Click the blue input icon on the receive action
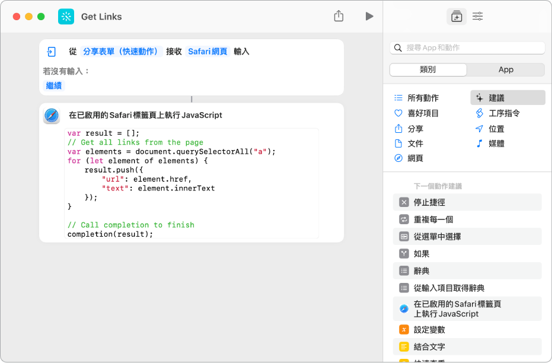The height and width of the screenshot is (363, 552). pos(51,52)
